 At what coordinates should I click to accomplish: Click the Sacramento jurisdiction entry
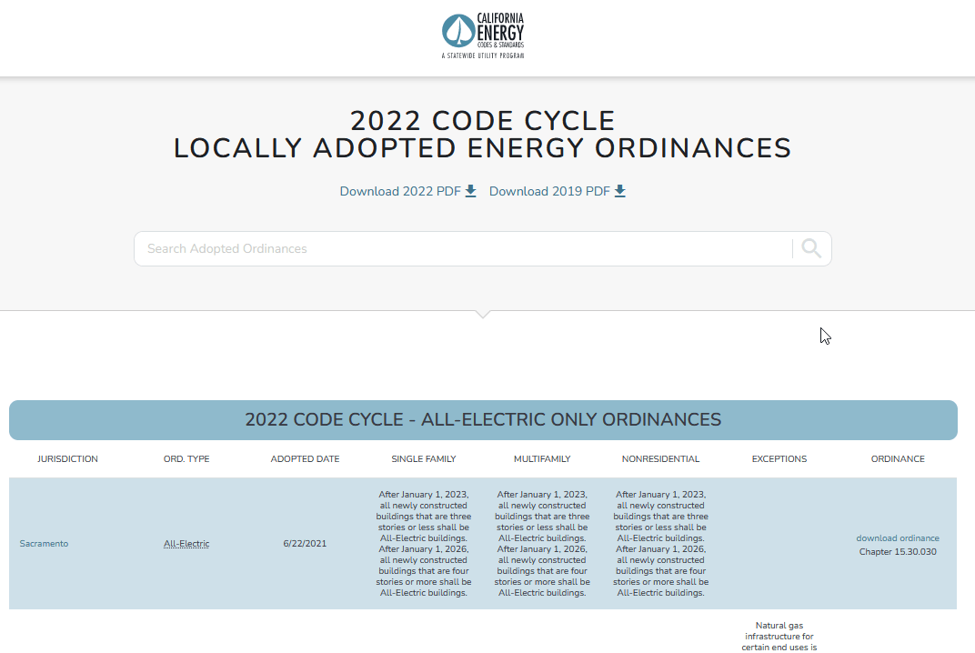pyautogui.click(x=44, y=543)
